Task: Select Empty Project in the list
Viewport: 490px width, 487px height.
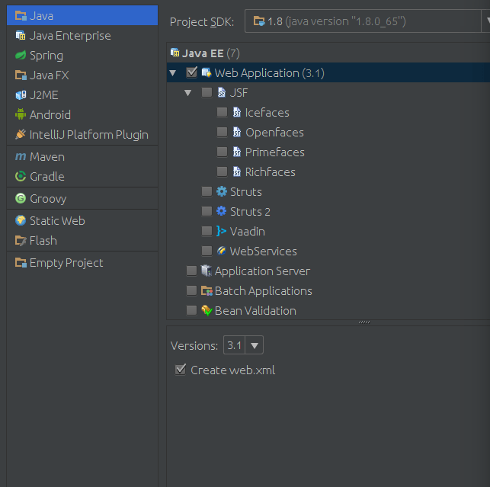Action: 66,263
